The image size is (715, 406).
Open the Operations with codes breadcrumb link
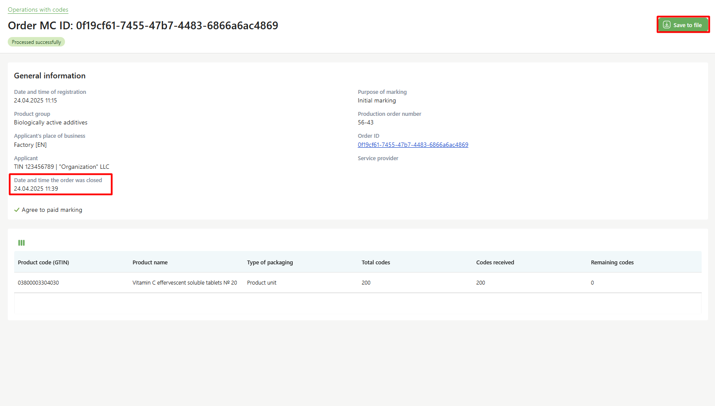(38, 9)
